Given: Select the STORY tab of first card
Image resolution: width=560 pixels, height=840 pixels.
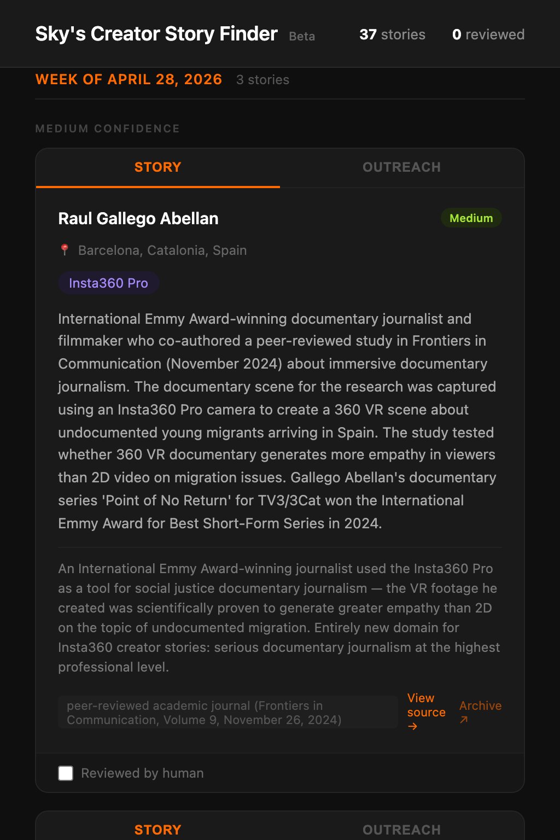Looking at the screenshot, I should click(158, 167).
